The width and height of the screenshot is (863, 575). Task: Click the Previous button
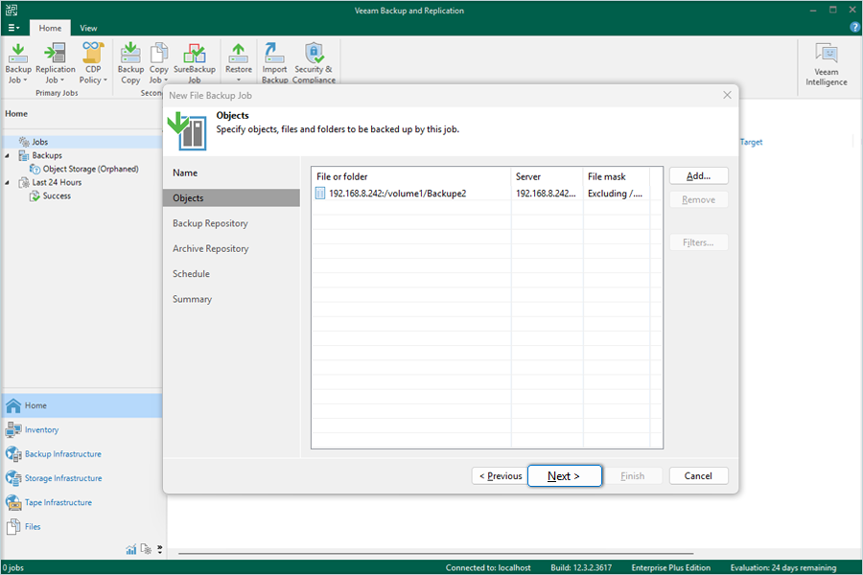(501, 476)
